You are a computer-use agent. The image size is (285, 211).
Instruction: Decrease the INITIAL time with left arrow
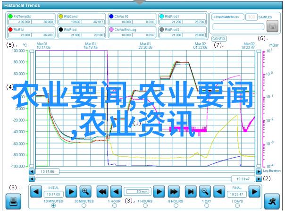36,191
